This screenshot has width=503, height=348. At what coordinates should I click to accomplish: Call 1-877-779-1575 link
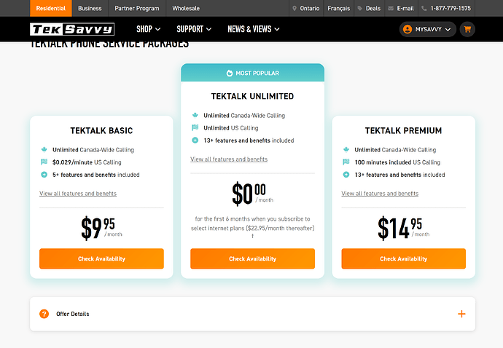pyautogui.click(x=447, y=8)
